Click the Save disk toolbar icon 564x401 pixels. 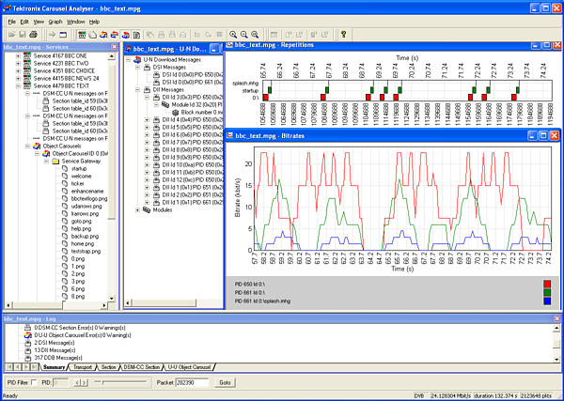23,35
